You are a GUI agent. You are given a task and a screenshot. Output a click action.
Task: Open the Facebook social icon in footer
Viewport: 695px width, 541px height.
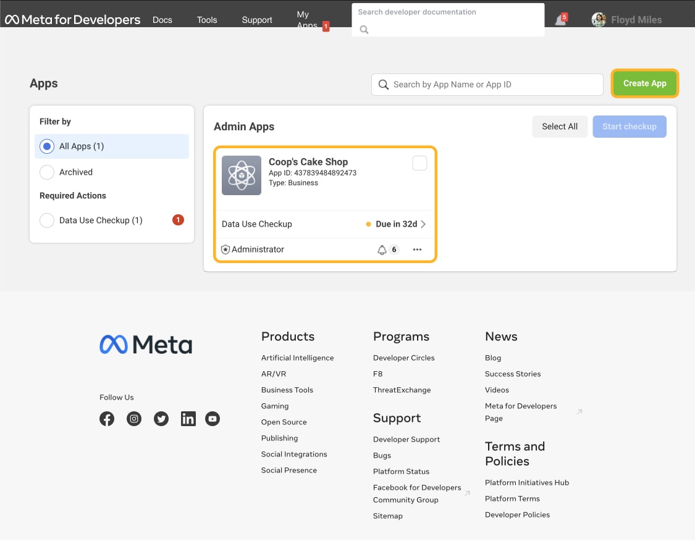pos(106,419)
